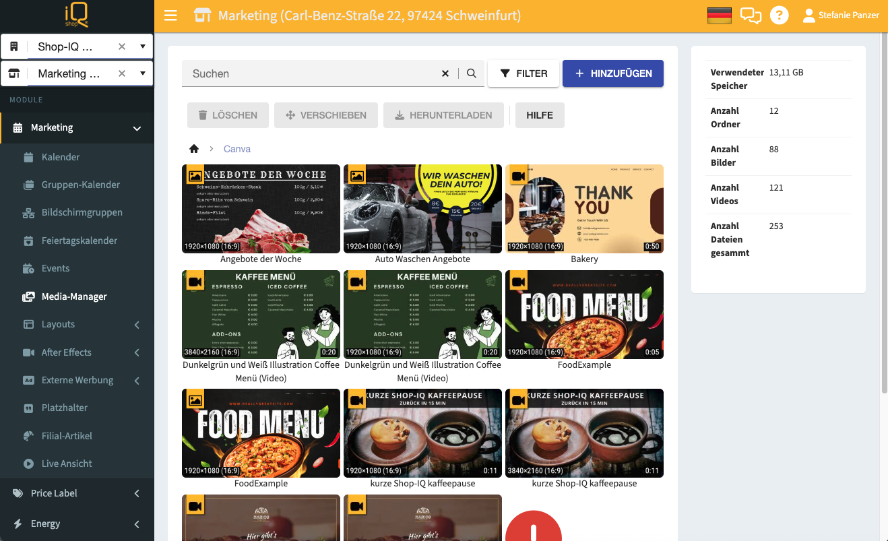Image resolution: width=888 pixels, height=541 pixels.
Task: Expand the Price Label module
Action: 137,494
